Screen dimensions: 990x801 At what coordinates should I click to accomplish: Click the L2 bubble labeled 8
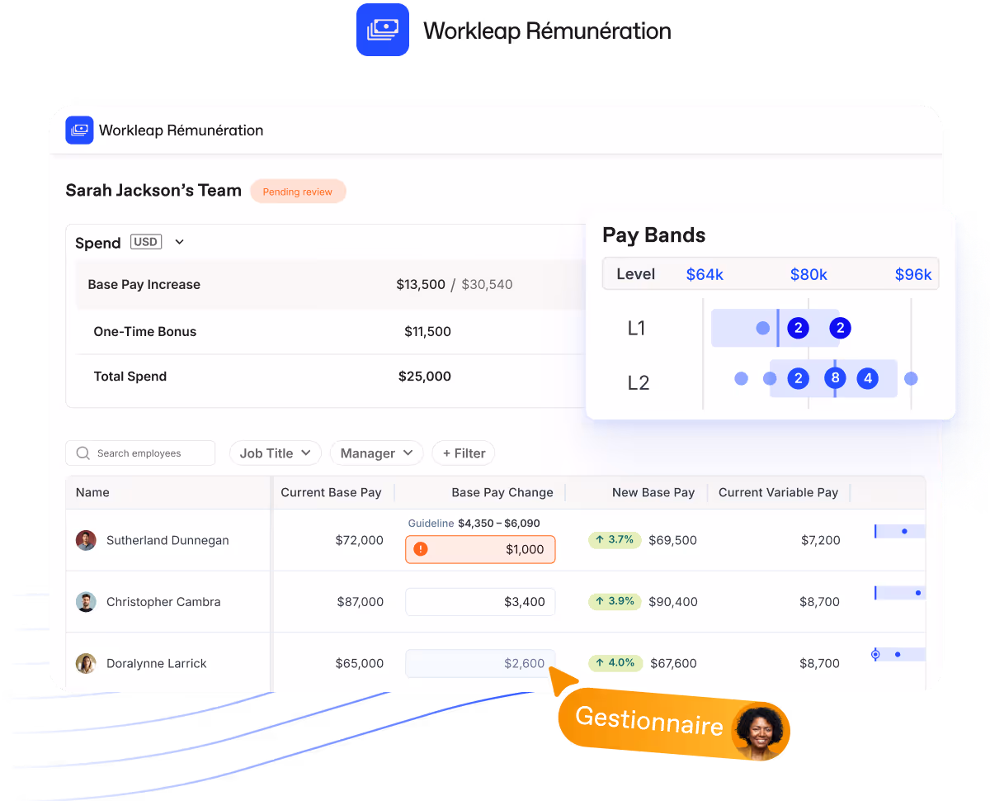tap(835, 378)
